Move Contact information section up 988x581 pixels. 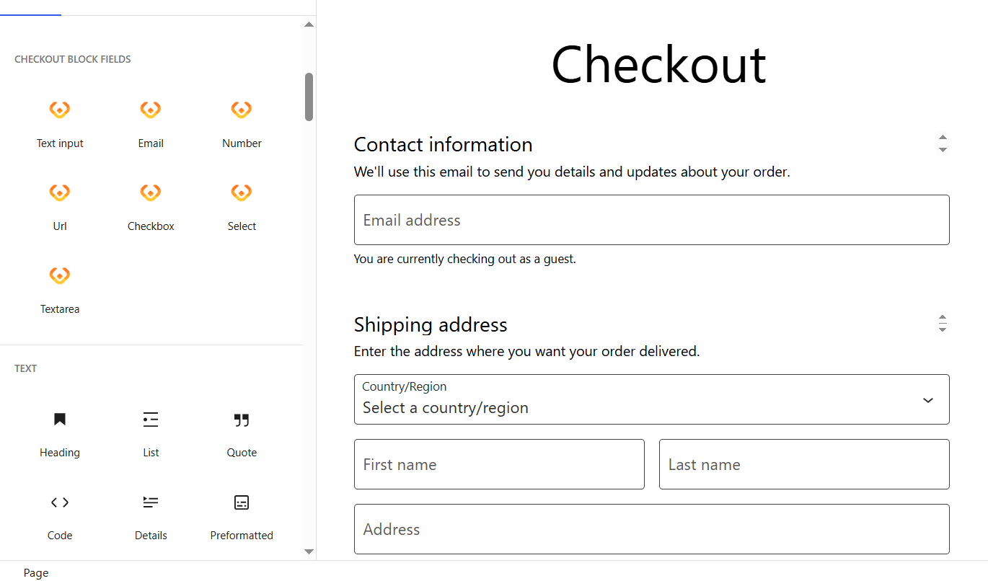(x=943, y=138)
